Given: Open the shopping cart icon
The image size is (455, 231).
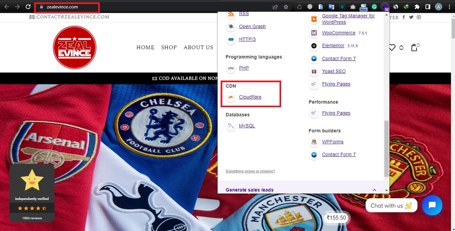Looking at the screenshot, I should coord(414,48).
